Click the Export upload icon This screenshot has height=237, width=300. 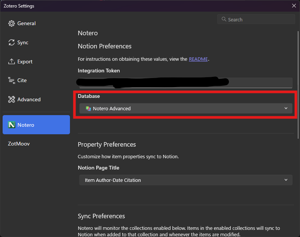pyautogui.click(x=12, y=61)
